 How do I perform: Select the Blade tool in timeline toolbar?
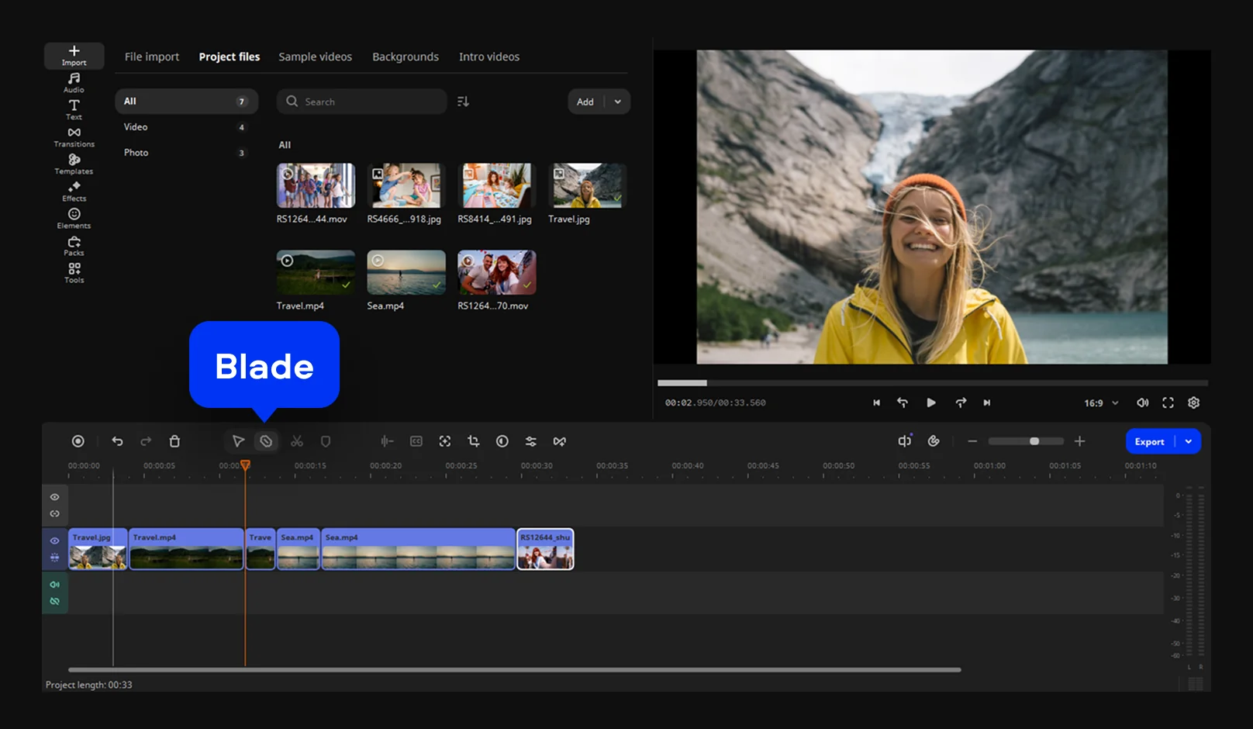click(x=266, y=441)
